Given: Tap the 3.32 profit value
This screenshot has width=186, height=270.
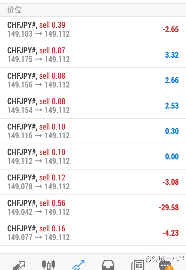Looking at the screenshot, I should (x=172, y=55).
